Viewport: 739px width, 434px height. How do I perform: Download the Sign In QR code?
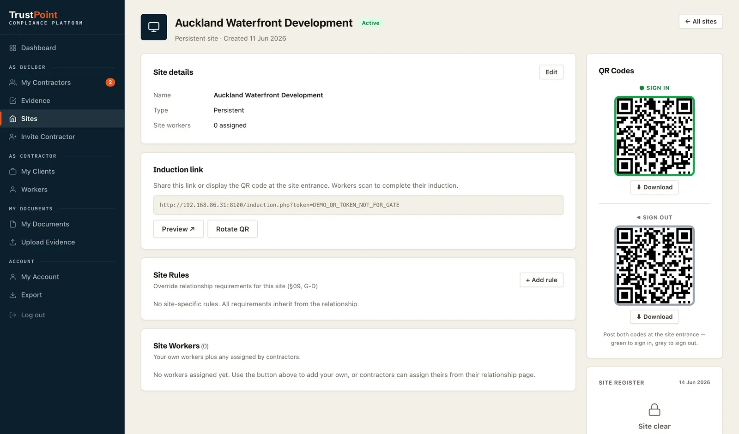(x=654, y=187)
